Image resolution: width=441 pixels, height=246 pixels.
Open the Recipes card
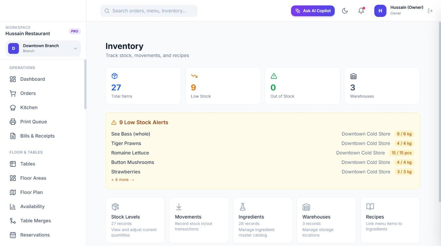tap(390, 220)
